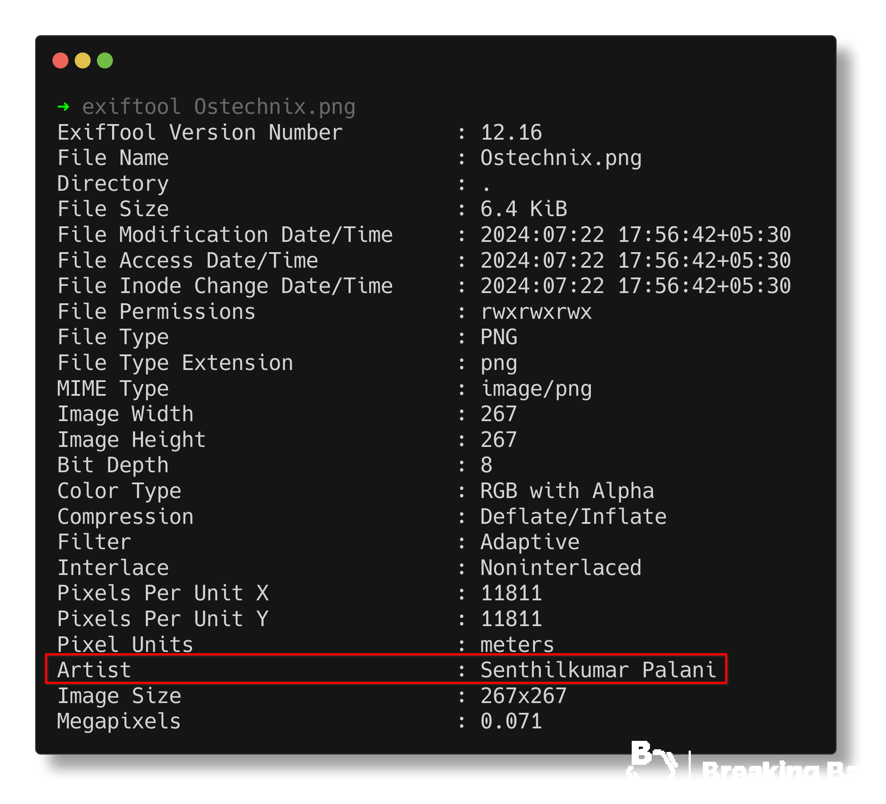Click the File Modification Date/Time value
The height and width of the screenshot is (804, 886).
coord(636,235)
